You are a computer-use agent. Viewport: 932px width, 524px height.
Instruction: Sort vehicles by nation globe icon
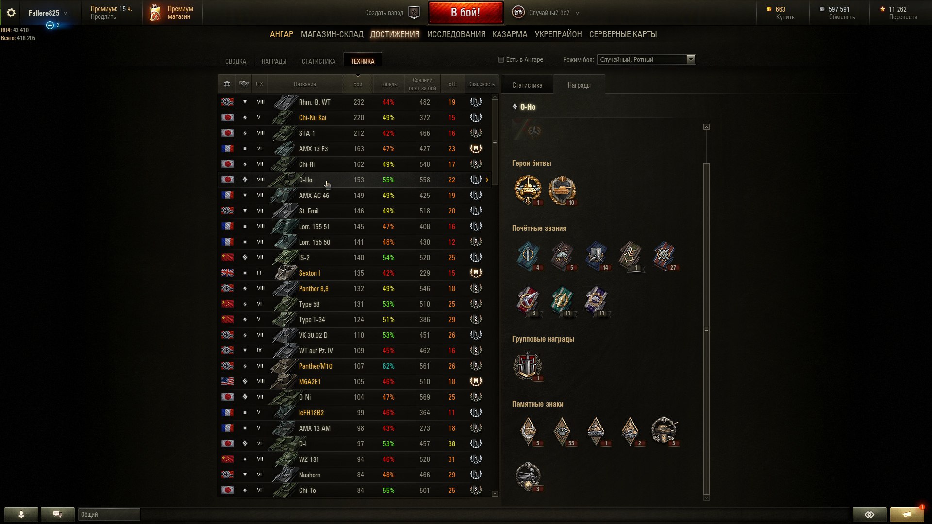[x=227, y=84]
